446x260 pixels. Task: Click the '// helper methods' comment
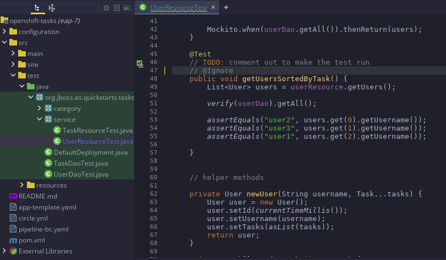click(227, 177)
